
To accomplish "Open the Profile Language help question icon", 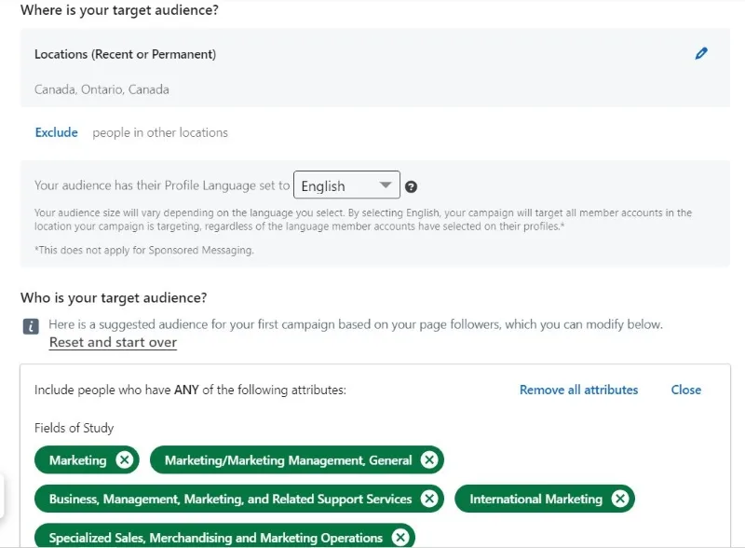I will [411, 187].
